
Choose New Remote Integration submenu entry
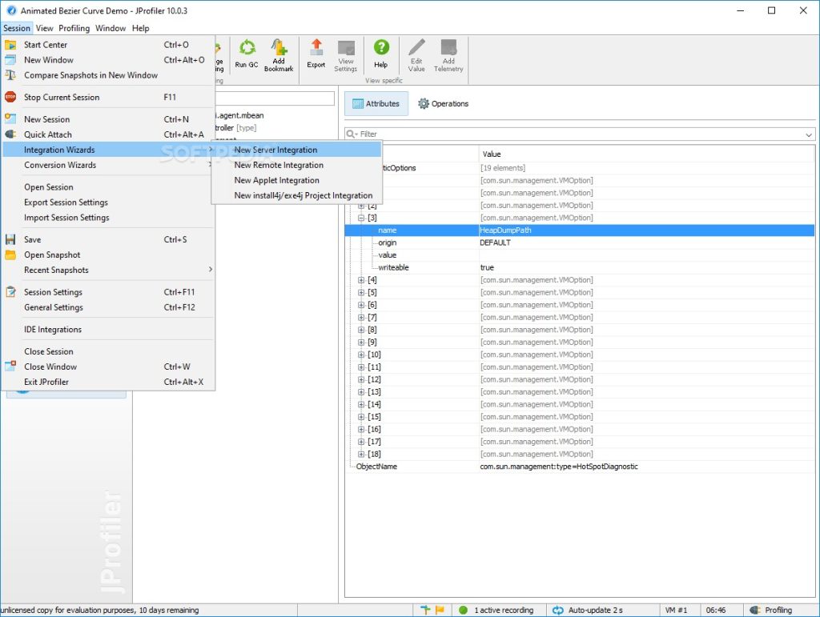pyautogui.click(x=279, y=165)
